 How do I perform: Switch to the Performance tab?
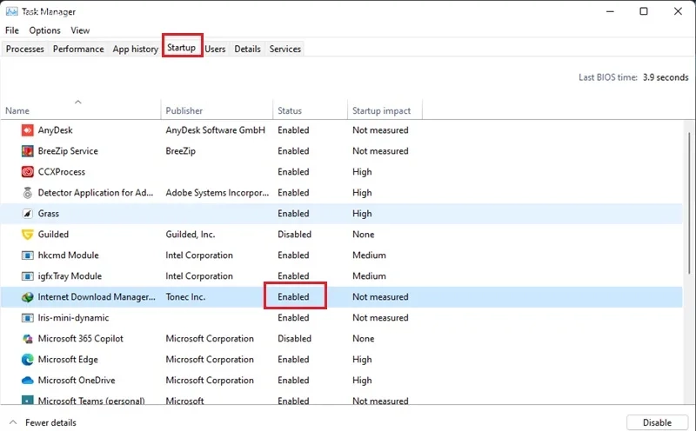point(78,49)
